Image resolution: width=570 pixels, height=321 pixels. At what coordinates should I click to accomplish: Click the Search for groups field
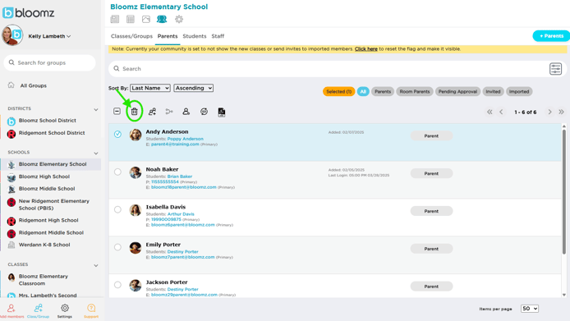click(x=50, y=62)
